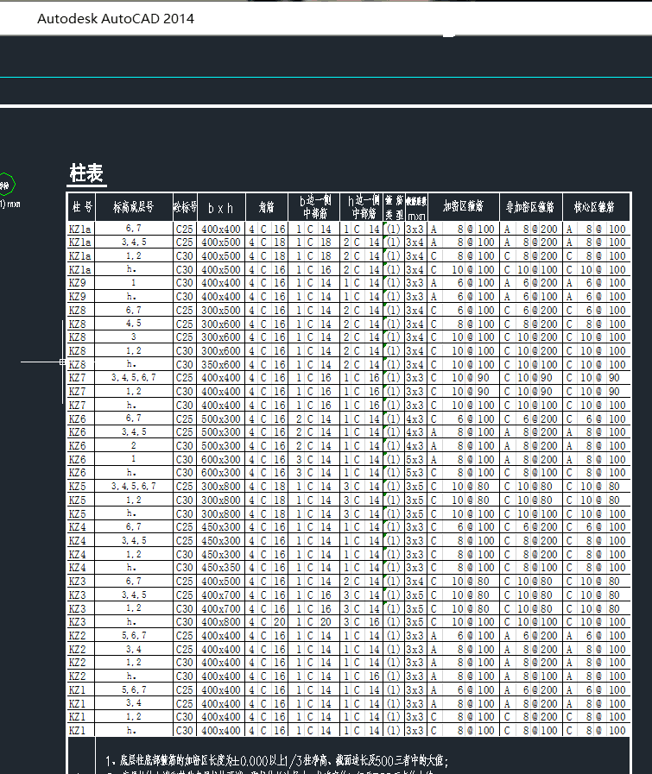Click floors 5,6,7 in the KZ2 row
The width and height of the screenshot is (652, 774).
coord(134,635)
